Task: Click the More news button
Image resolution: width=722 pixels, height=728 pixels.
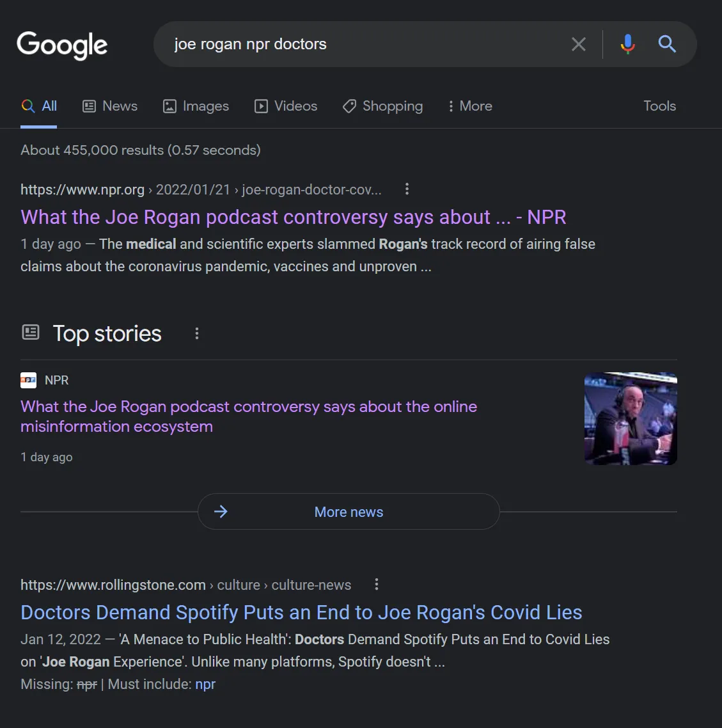Action: [349, 512]
